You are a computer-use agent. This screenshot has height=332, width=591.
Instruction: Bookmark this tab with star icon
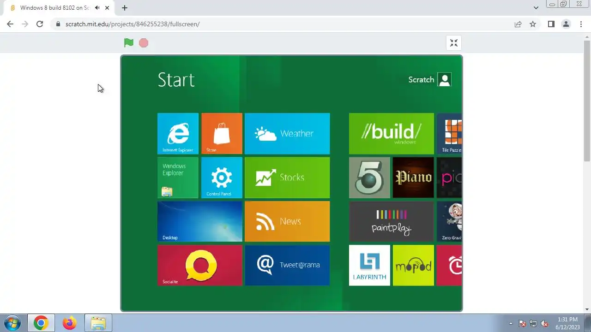pyautogui.click(x=533, y=24)
